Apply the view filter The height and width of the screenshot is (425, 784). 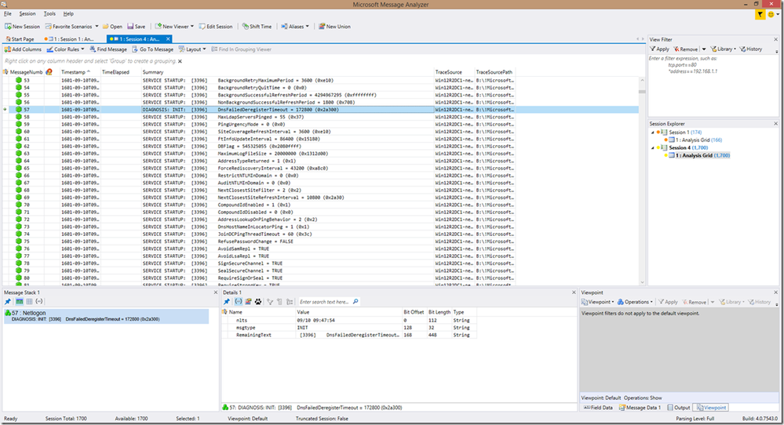click(x=659, y=49)
